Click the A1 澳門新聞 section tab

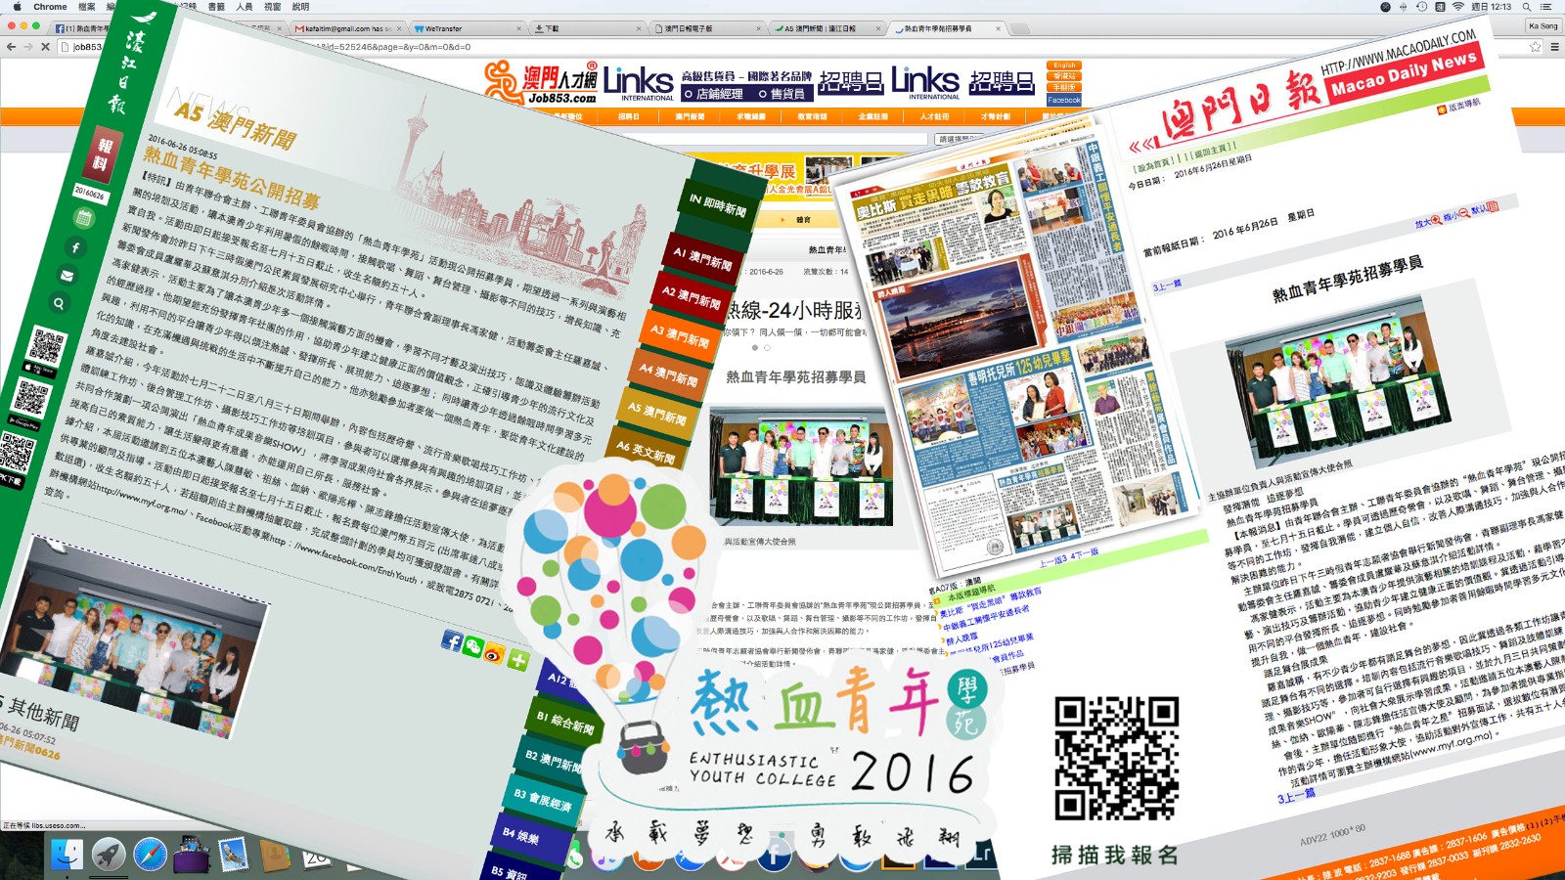(702, 258)
